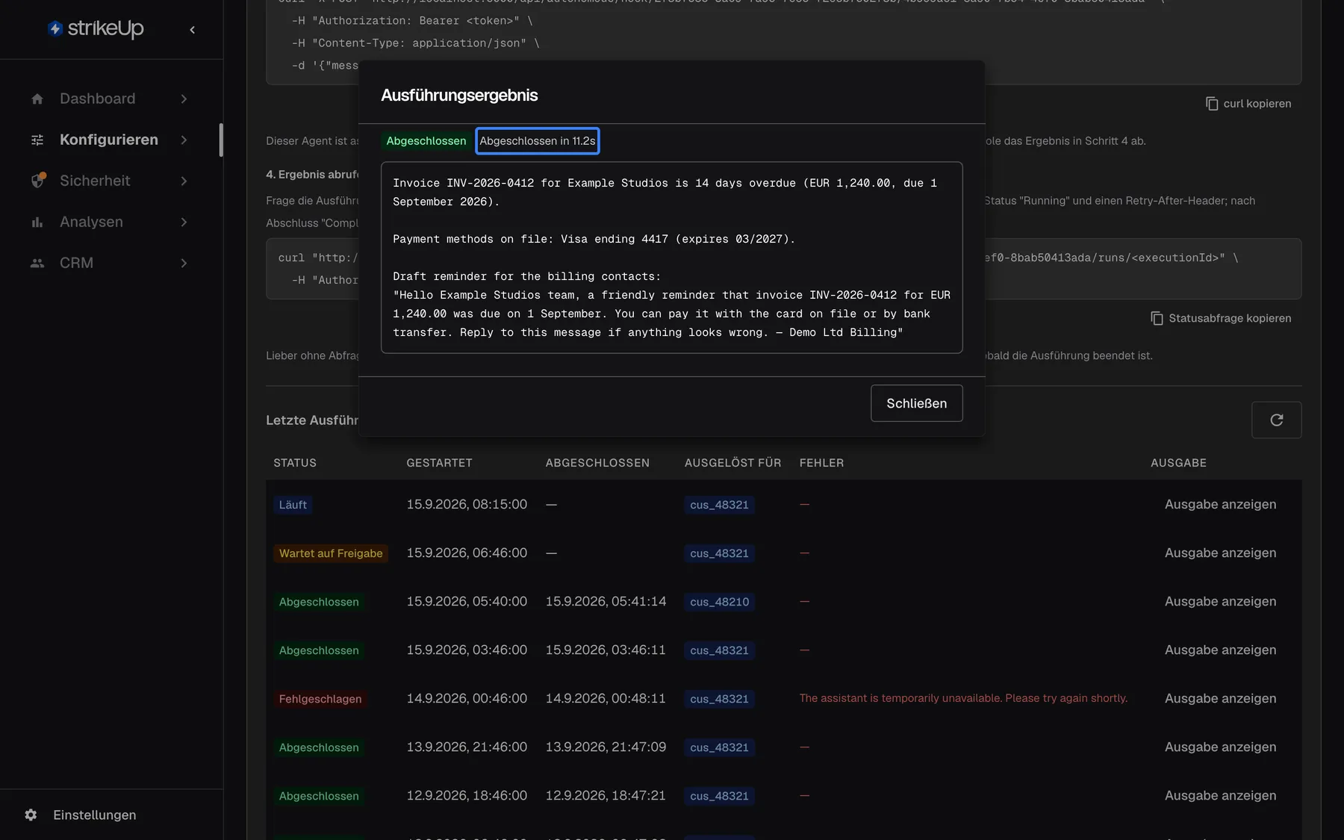Viewport: 1344px width, 840px height.
Task: Show output of run started 15.9.2026, 05:40:00
Action: pyautogui.click(x=1220, y=601)
